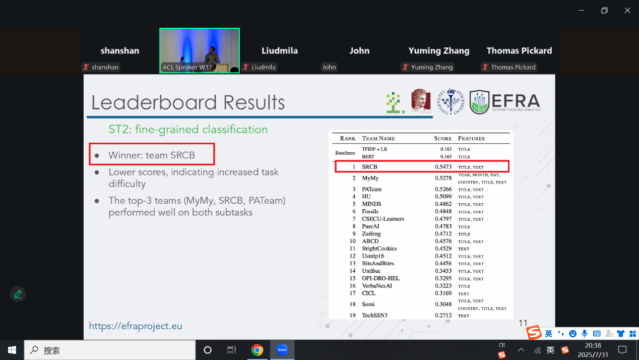639x360 pixels.
Task: Open Sogou skin shirt icon
Action: tap(620, 333)
